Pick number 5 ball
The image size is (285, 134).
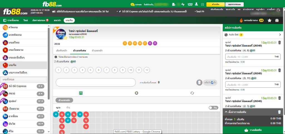pyautogui.click(x=90, y=70)
